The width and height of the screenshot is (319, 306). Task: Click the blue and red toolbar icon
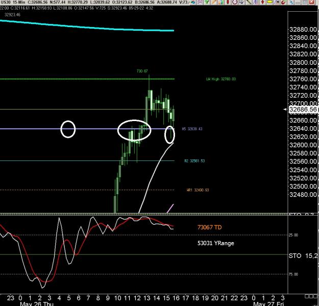[x=193, y=2]
